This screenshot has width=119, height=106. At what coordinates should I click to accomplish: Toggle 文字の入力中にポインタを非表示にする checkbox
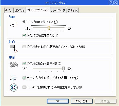[x=24, y=78]
